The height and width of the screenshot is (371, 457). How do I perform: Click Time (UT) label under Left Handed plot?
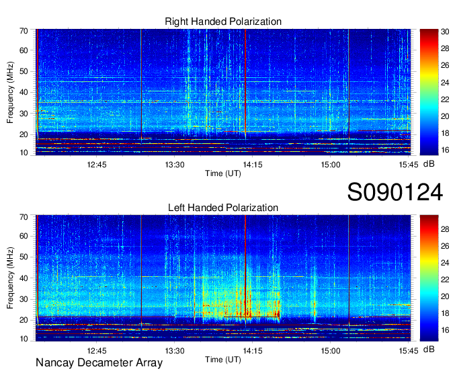click(223, 360)
